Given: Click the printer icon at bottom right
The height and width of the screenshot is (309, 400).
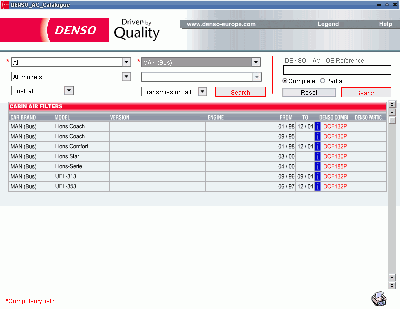Looking at the screenshot, I should 379,298.
